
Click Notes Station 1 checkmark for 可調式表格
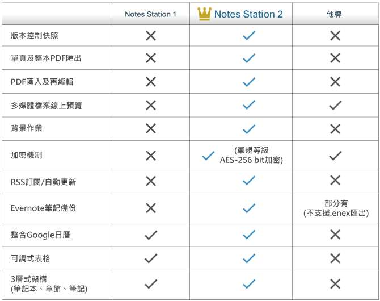[x=151, y=258]
